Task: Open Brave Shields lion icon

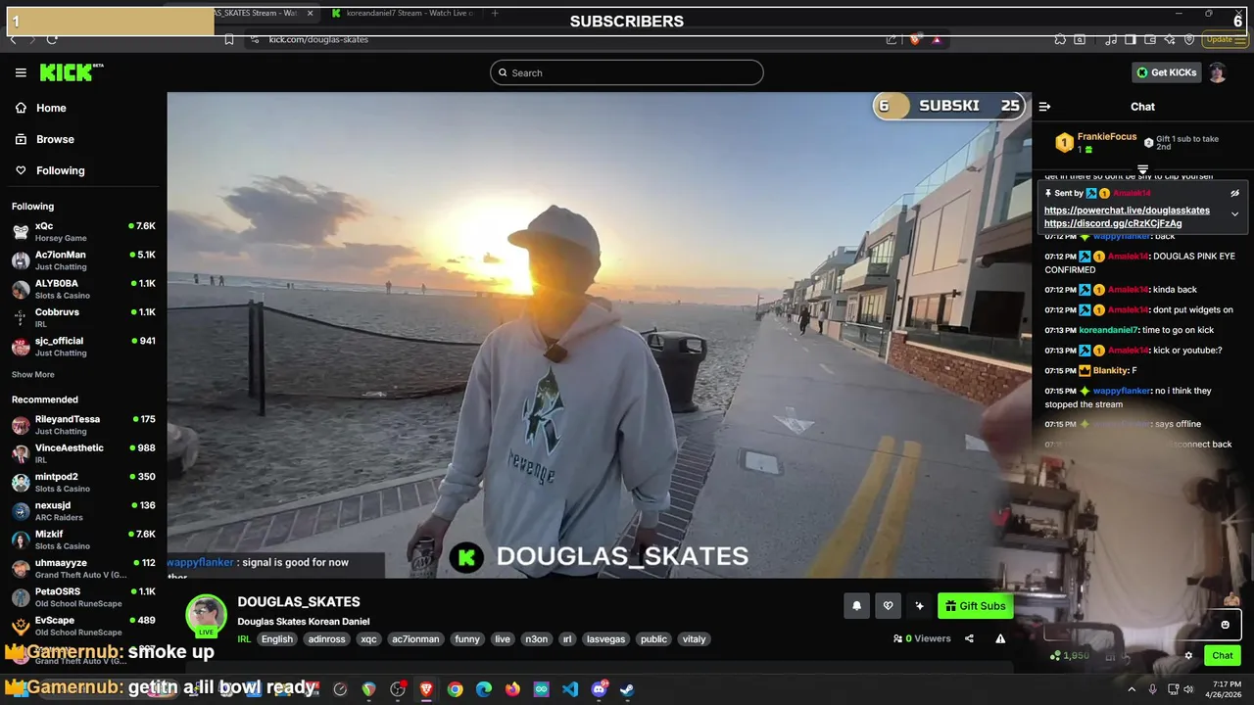Action: coord(914,39)
